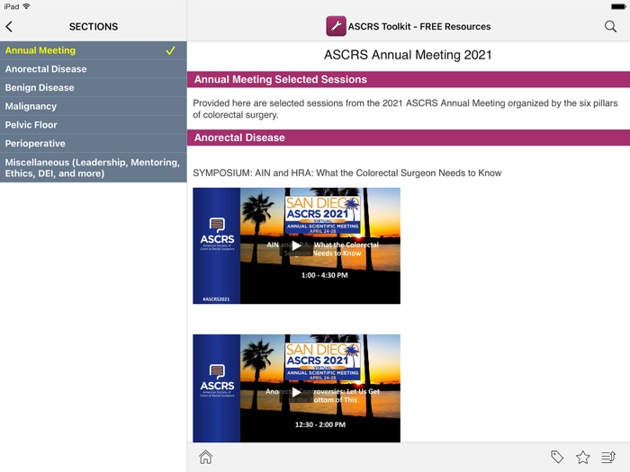
Task: Play the AIN and HRA symposium video
Action: tap(296, 245)
